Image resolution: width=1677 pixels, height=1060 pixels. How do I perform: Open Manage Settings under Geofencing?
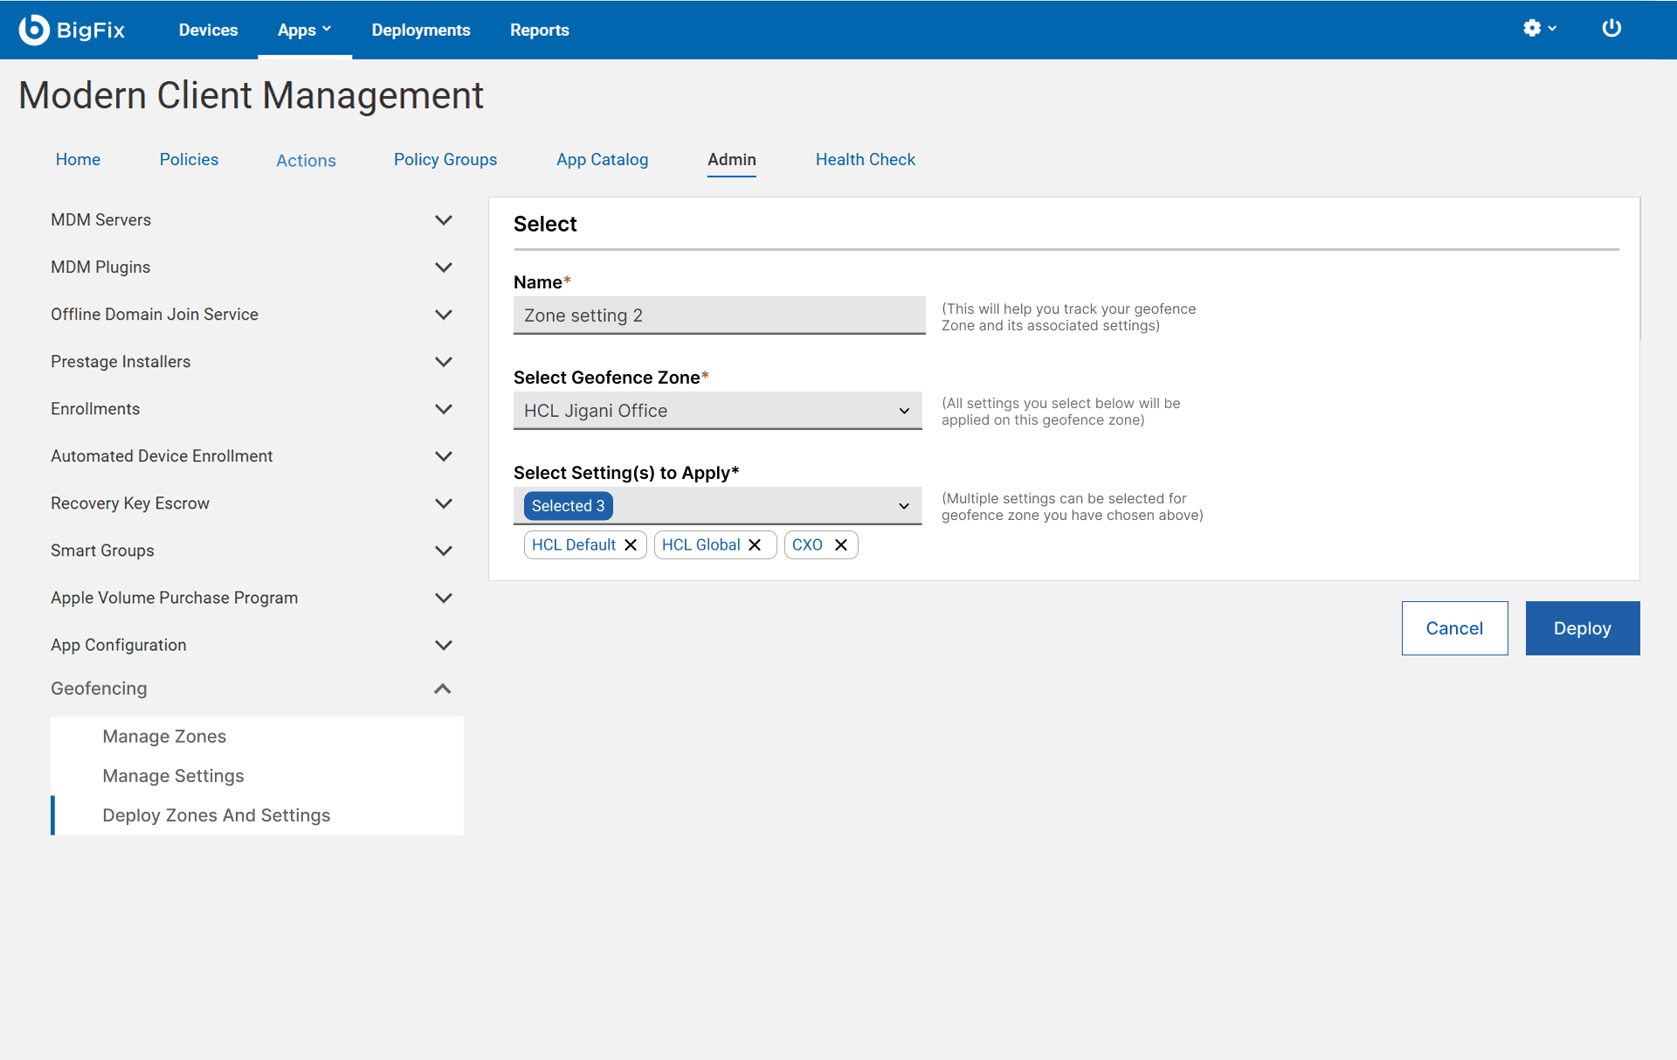[173, 776]
